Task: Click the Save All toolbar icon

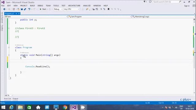Action: [25, 9]
